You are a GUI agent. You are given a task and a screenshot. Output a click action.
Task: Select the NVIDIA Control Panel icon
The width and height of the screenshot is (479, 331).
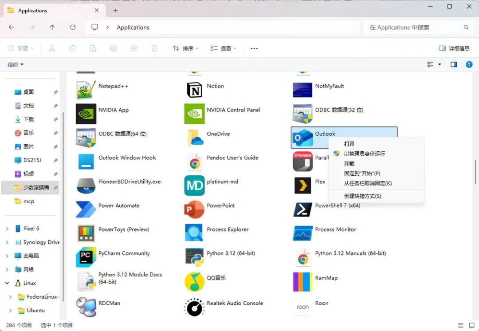tap(194, 114)
